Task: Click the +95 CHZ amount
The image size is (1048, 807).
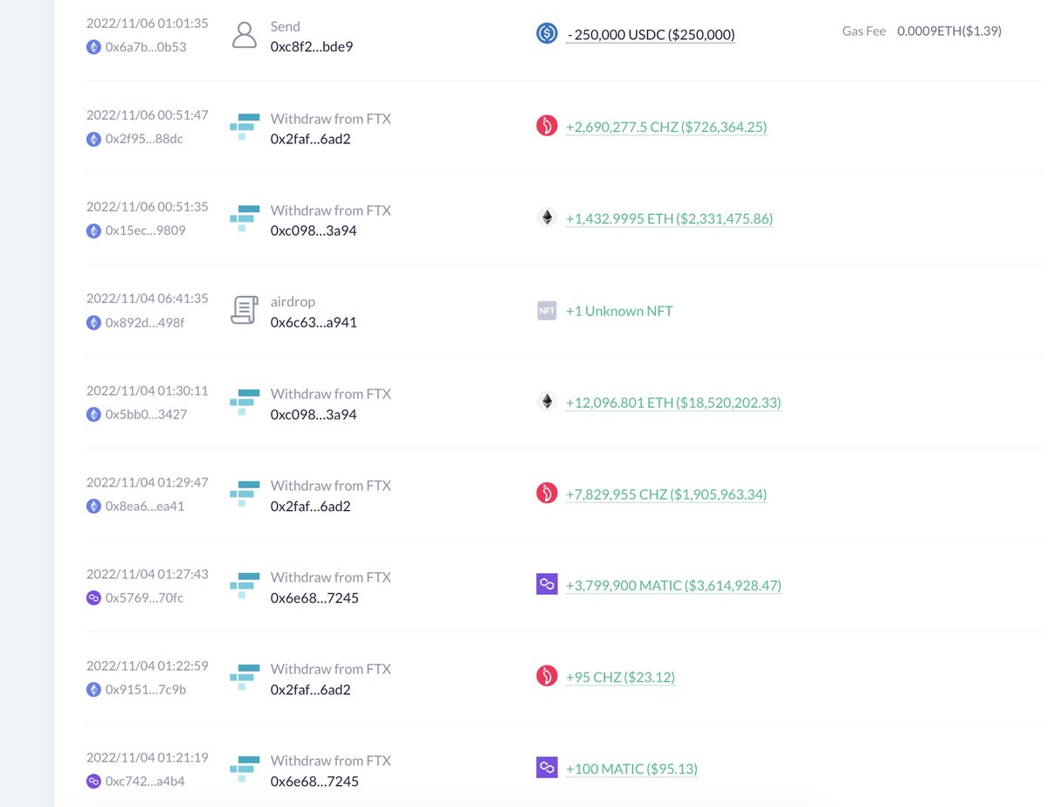Action: point(620,677)
